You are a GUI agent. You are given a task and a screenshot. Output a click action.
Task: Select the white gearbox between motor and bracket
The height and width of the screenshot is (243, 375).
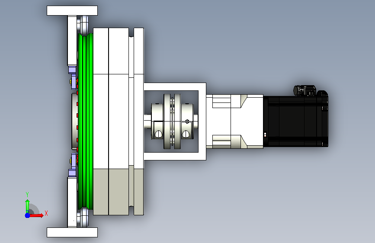pyautogui.click(x=234, y=121)
